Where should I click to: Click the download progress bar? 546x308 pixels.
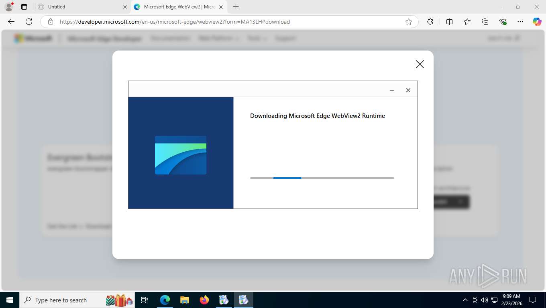[x=322, y=178]
